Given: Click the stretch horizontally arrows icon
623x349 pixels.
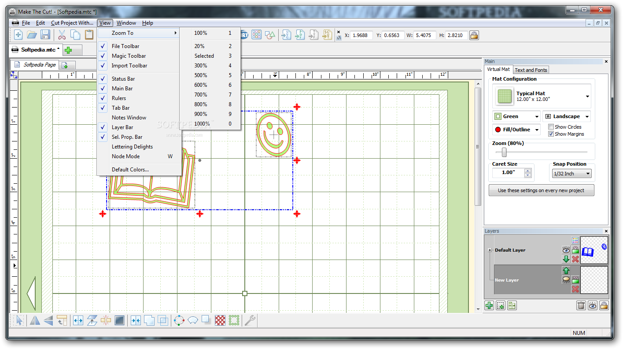Looking at the screenshot, I should (78, 320).
